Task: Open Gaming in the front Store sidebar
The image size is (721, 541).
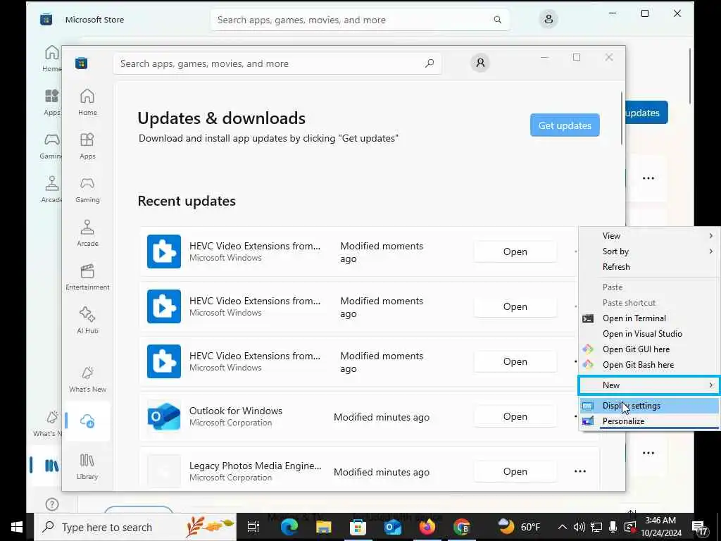Action: 87,189
